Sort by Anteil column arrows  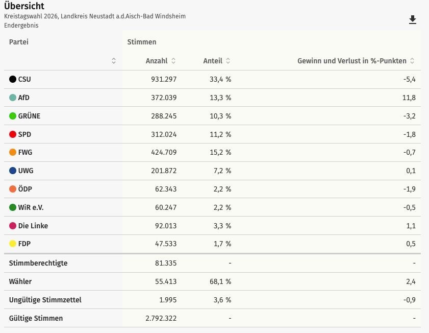228,61
